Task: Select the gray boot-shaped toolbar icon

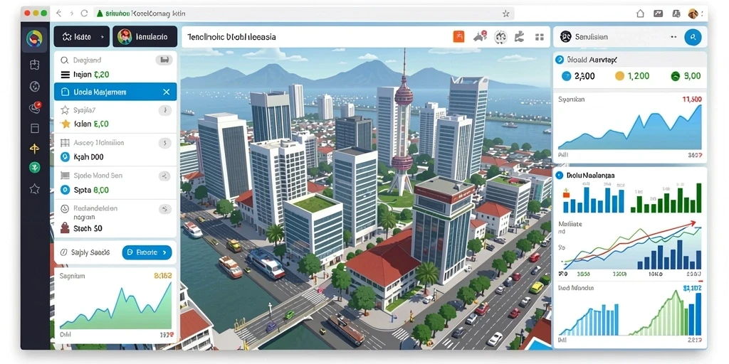Action: point(520,37)
